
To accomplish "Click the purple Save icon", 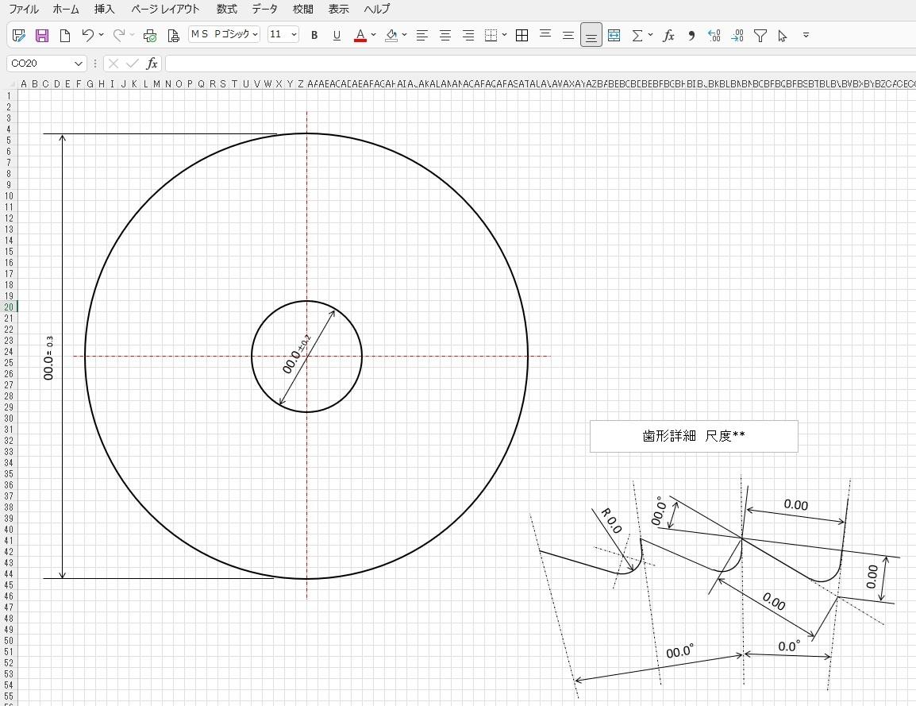I will click(x=42, y=36).
